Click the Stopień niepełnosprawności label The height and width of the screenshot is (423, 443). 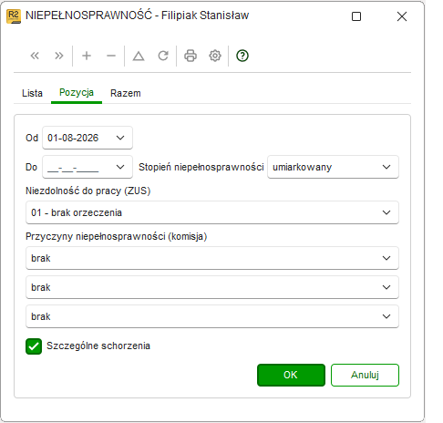pyautogui.click(x=201, y=167)
